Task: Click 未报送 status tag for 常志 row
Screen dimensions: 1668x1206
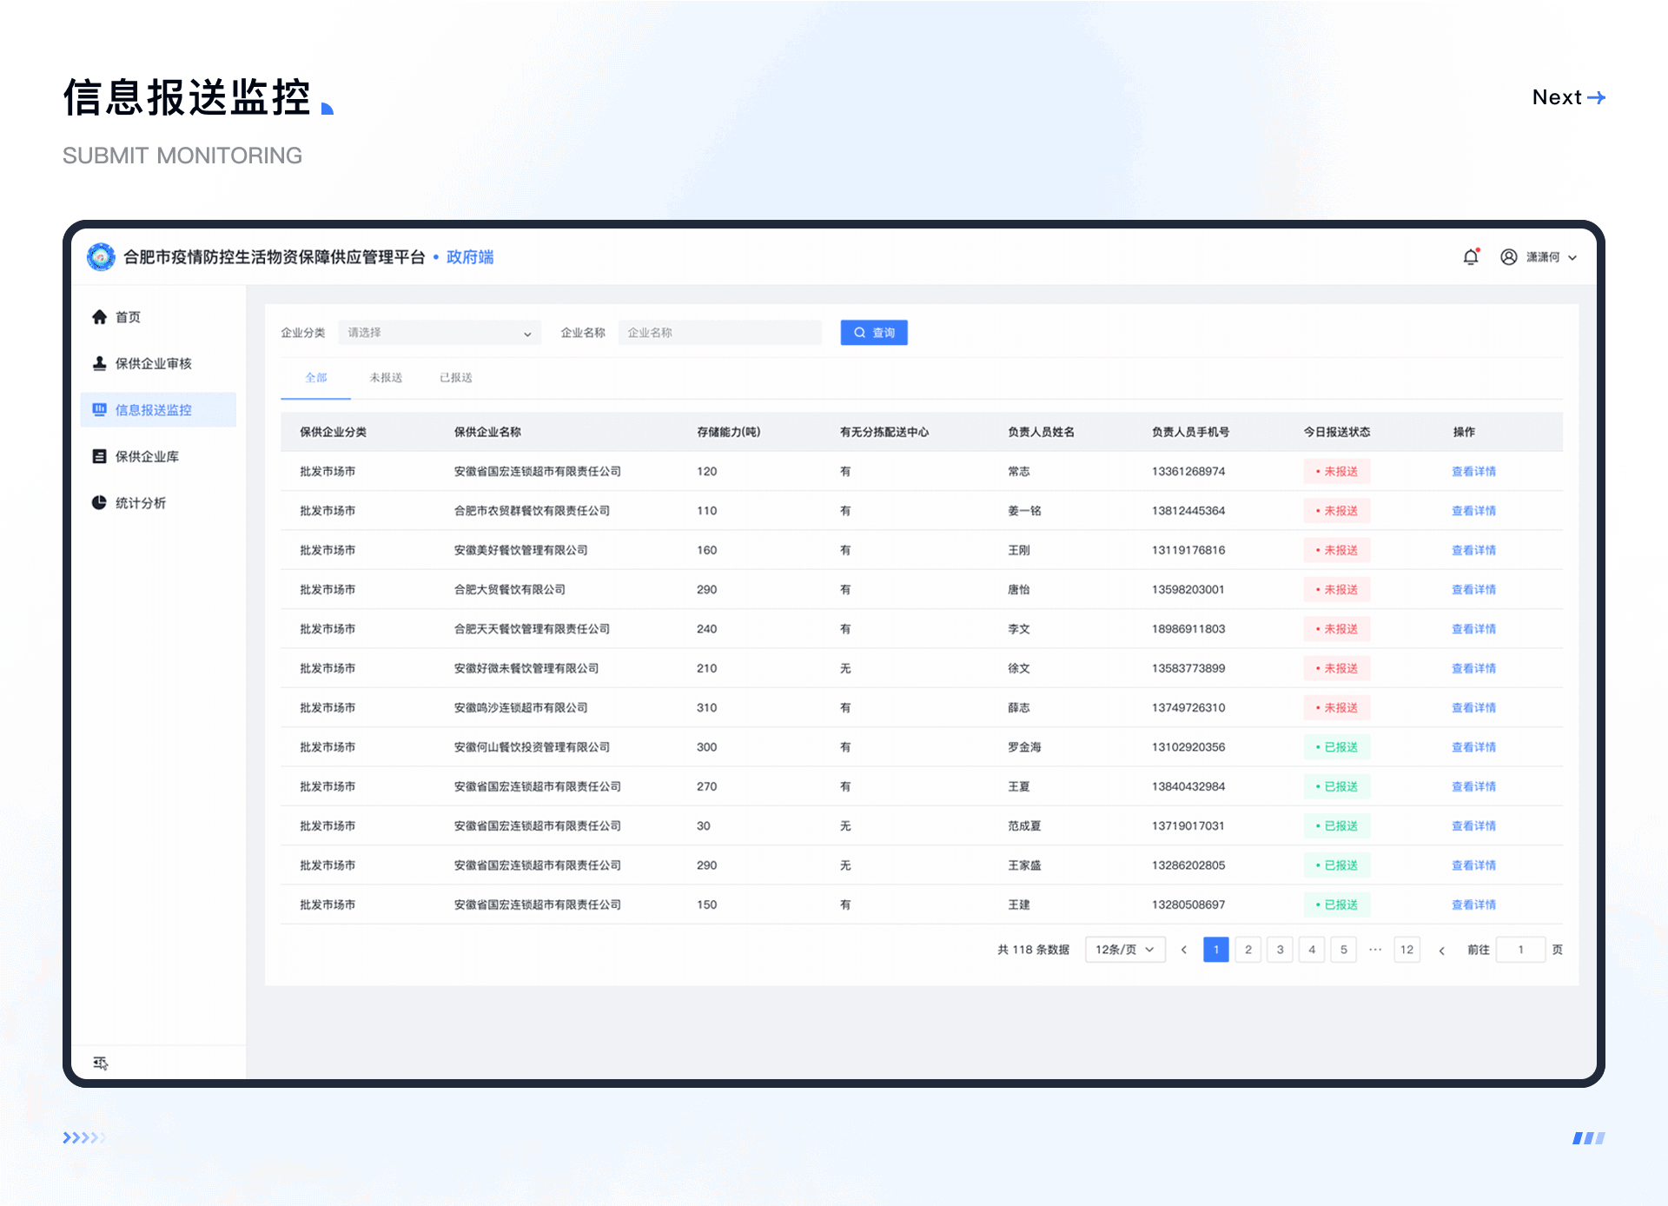Action: point(1337,472)
